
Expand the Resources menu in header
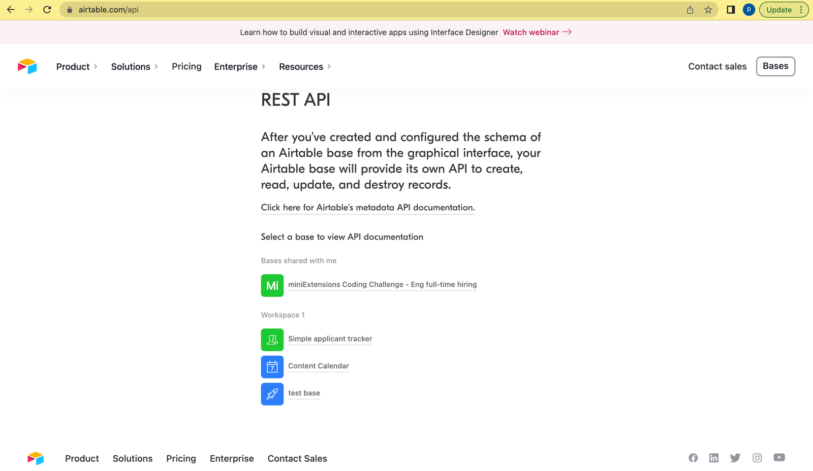(x=305, y=66)
